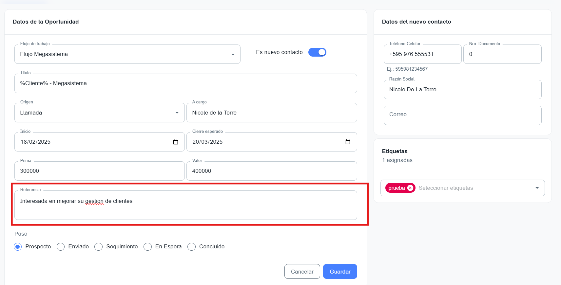Click the Valor amount field
Image resolution: width=561 pixels, height=285 pixels.
pos(271,171)
